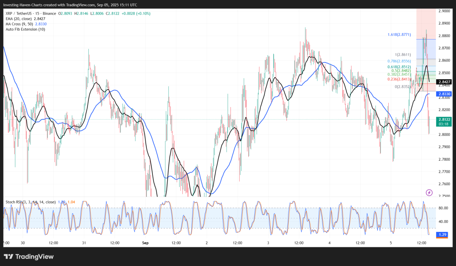Click the 0.236(2.8413) Fib level label

click(399, 80)
